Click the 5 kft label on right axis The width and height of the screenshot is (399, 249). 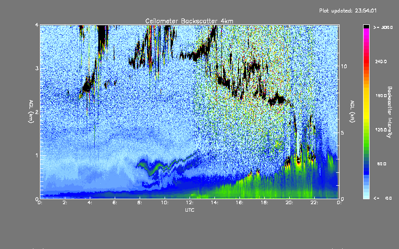click(342, 132)
